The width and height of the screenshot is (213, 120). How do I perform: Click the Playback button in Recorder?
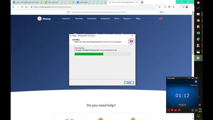coord(182,105)
